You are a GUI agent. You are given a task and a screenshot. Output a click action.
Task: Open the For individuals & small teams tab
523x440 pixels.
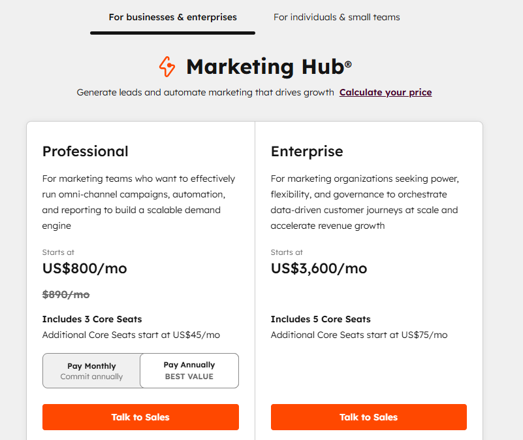[336, 18]
